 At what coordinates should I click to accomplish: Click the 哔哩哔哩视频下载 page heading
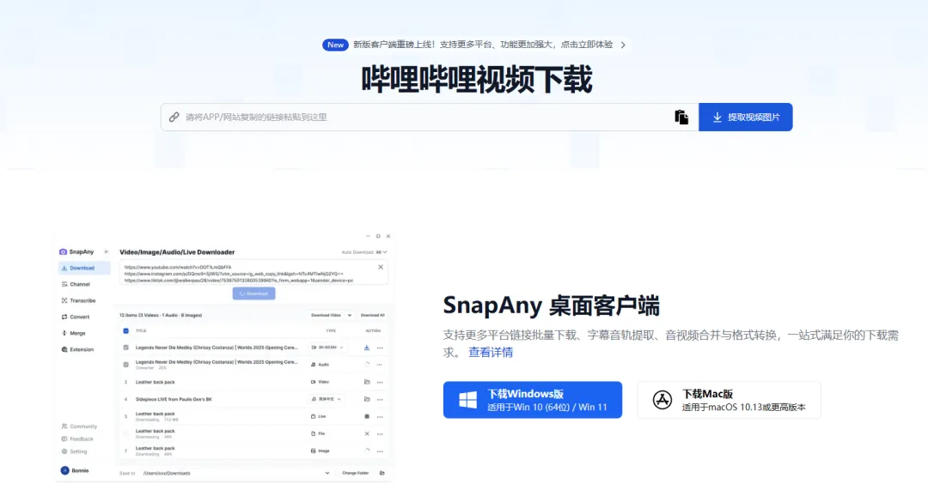tap(477, 79)
